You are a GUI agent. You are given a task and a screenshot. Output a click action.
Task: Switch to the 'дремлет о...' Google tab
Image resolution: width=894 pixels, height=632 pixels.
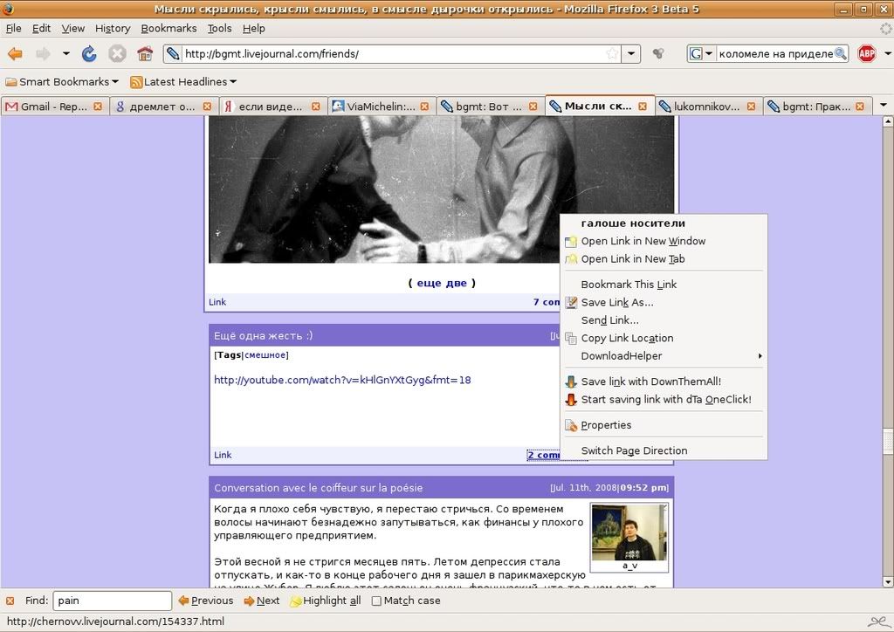(x=162, y=106)
